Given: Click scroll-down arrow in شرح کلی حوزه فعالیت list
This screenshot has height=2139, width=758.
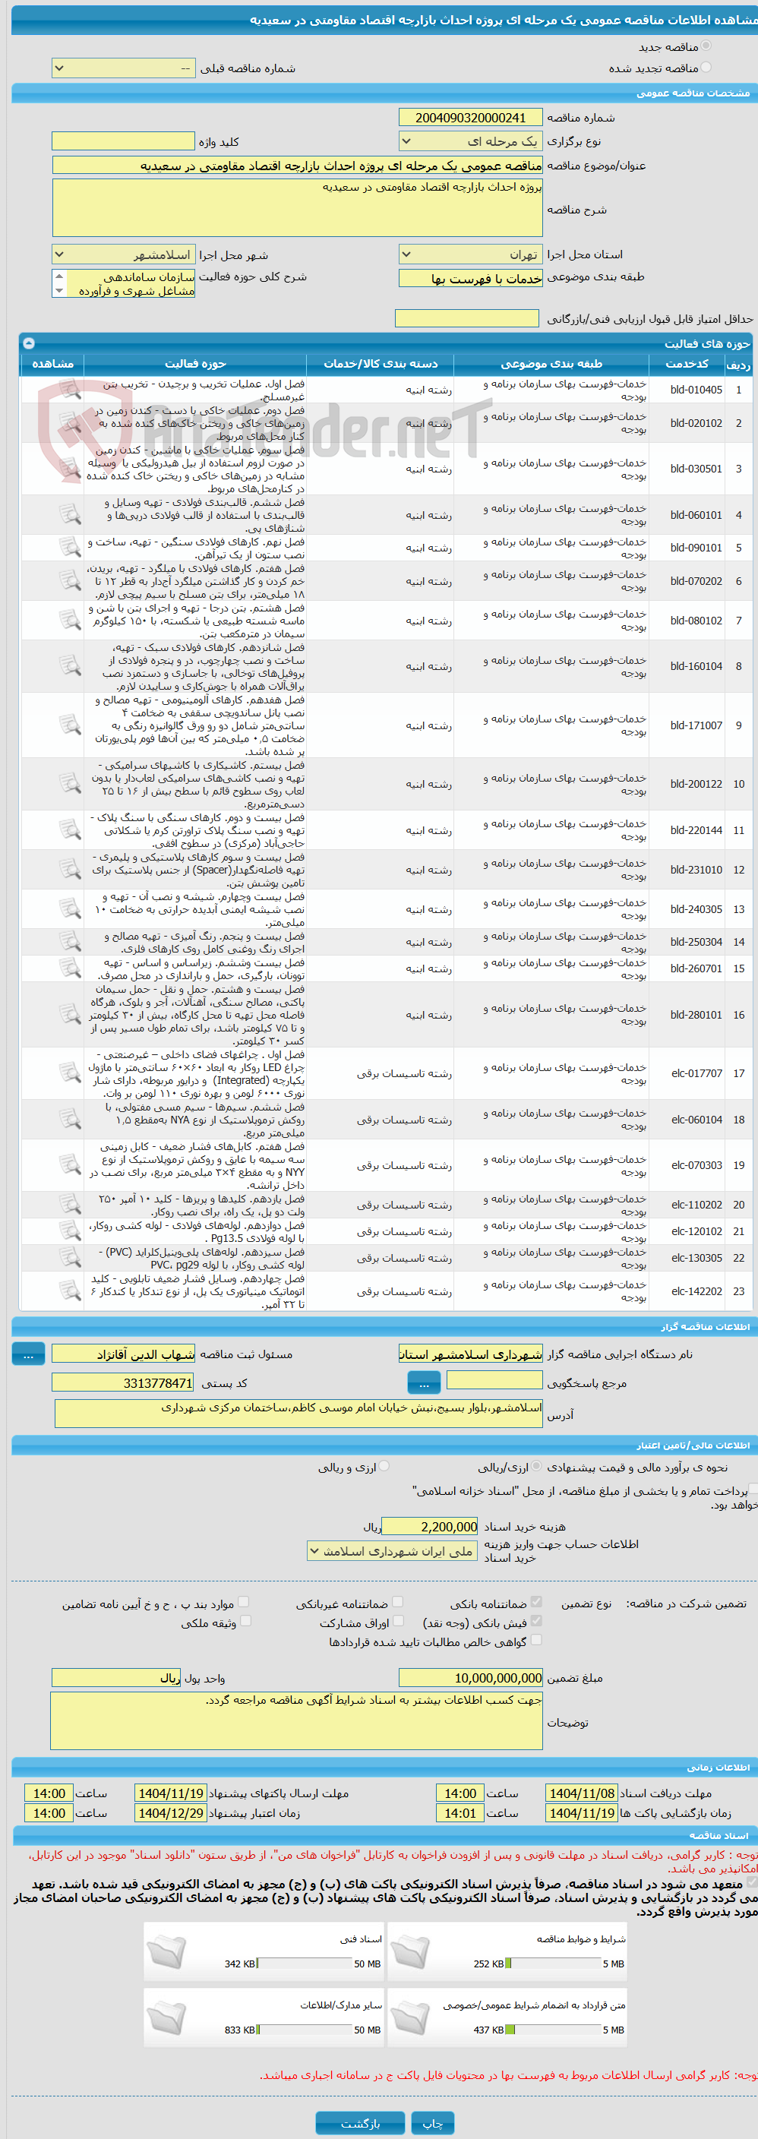Looking at the screenshot, I should coord(59,291).
